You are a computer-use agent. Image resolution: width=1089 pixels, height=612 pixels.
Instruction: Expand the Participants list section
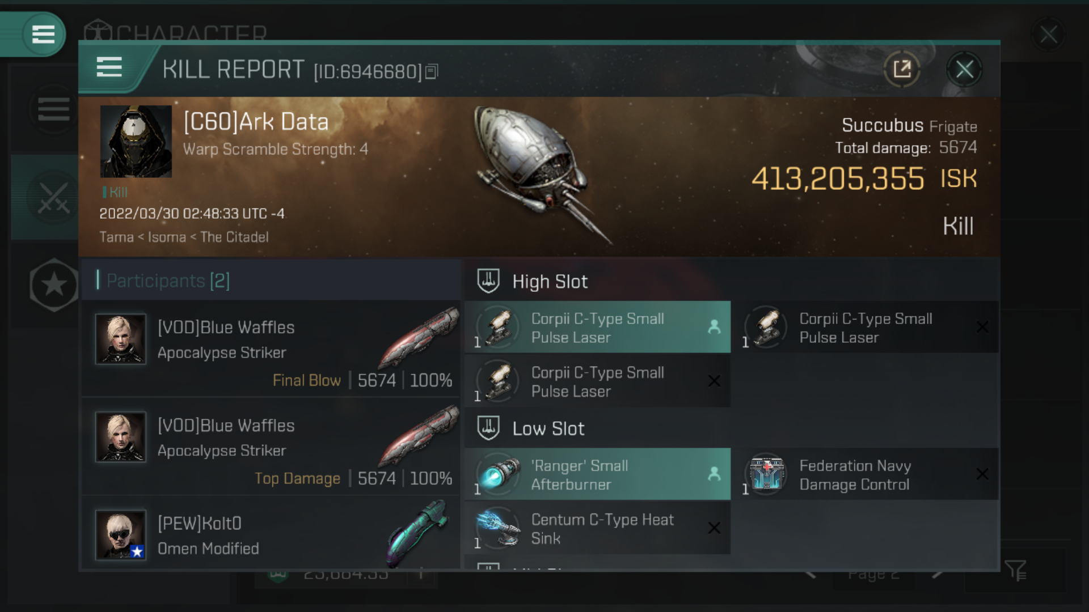click(168, 280)
